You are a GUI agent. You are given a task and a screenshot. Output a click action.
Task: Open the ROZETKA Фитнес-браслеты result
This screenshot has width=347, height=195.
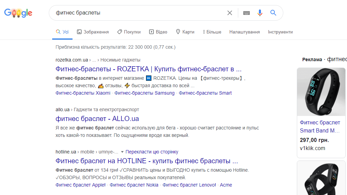(x=148, y=69)
